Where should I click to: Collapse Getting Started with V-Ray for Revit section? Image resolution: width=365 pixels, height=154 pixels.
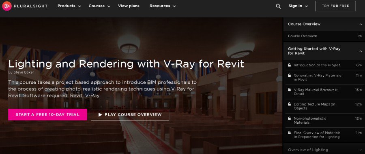pyautogui.click(x=324, y=51)
